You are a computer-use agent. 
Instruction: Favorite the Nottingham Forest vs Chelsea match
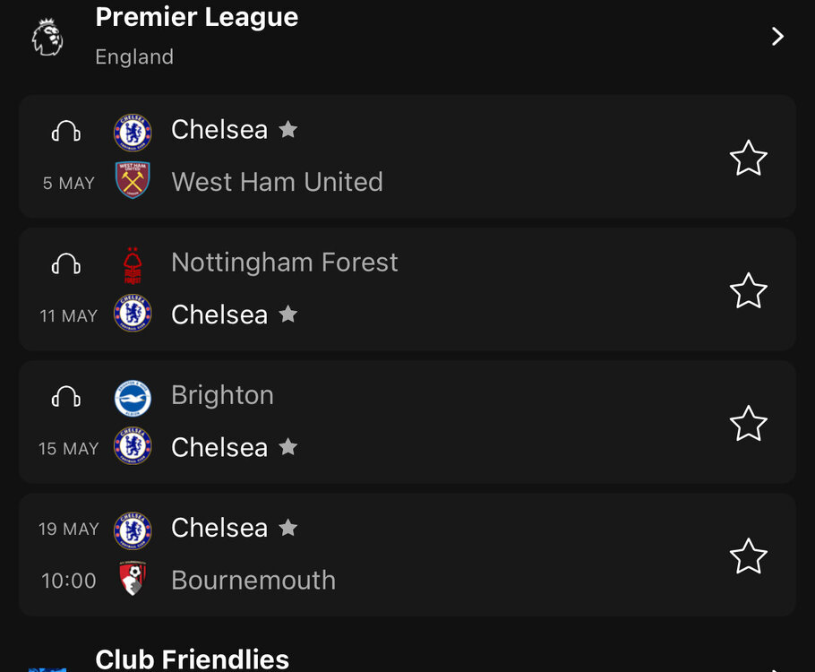(749, 290)
